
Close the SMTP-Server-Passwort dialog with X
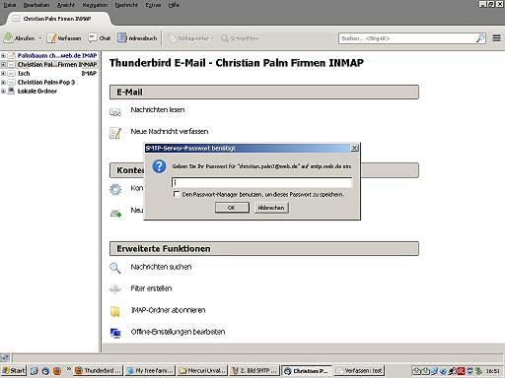click(354, 149)
